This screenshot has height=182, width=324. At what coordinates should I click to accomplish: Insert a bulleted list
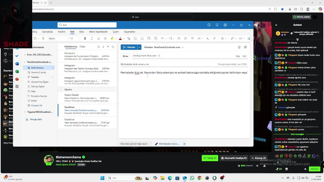(135, 38)
